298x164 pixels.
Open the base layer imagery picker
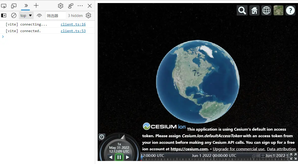point(279,10)
